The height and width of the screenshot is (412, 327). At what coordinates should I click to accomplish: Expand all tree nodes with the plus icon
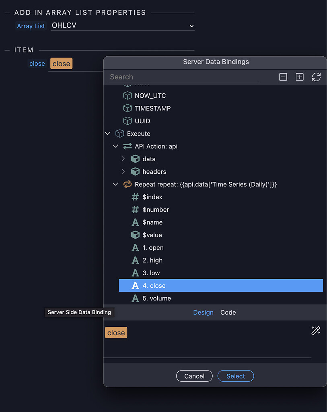(x=300, y=77)
